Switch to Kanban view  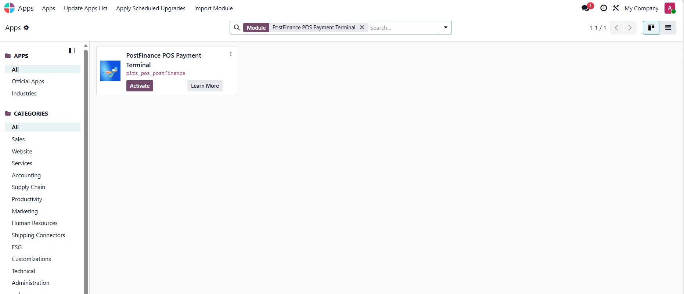(x=651, y=28)
